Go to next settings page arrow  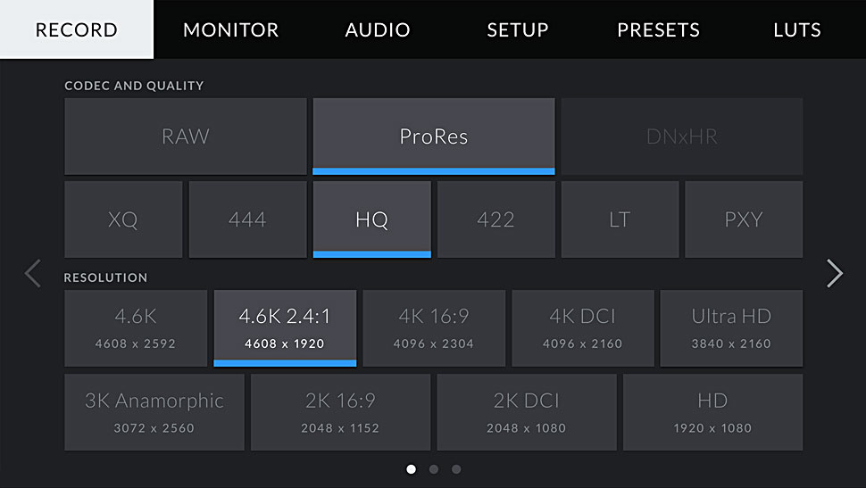[835, 273]
